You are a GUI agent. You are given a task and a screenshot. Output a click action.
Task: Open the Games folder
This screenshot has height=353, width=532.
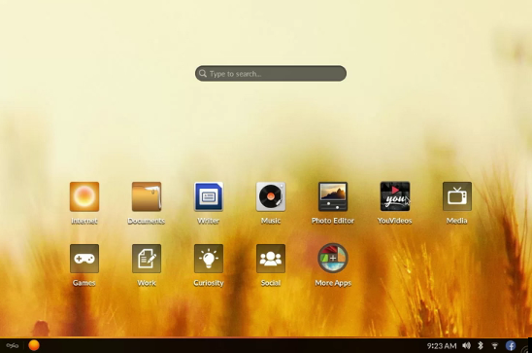(x=84, y=259)
